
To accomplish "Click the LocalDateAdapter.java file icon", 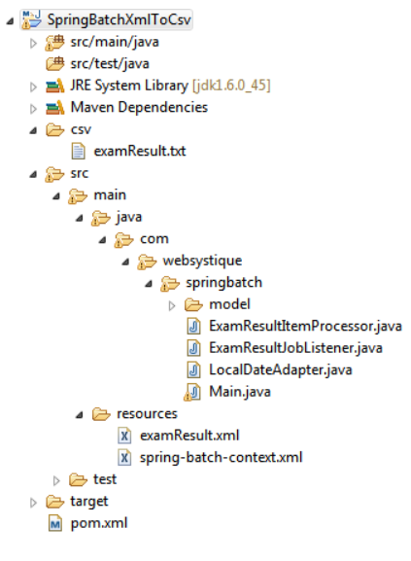I will 193,369.
